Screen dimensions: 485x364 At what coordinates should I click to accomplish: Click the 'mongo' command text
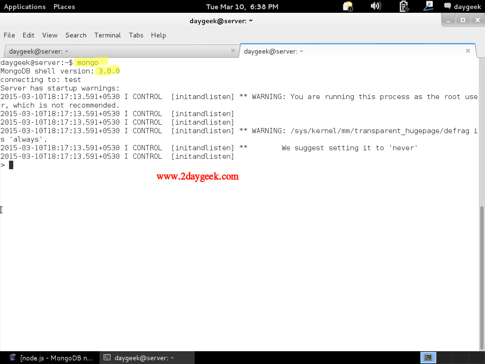click(x=88, y=63)
